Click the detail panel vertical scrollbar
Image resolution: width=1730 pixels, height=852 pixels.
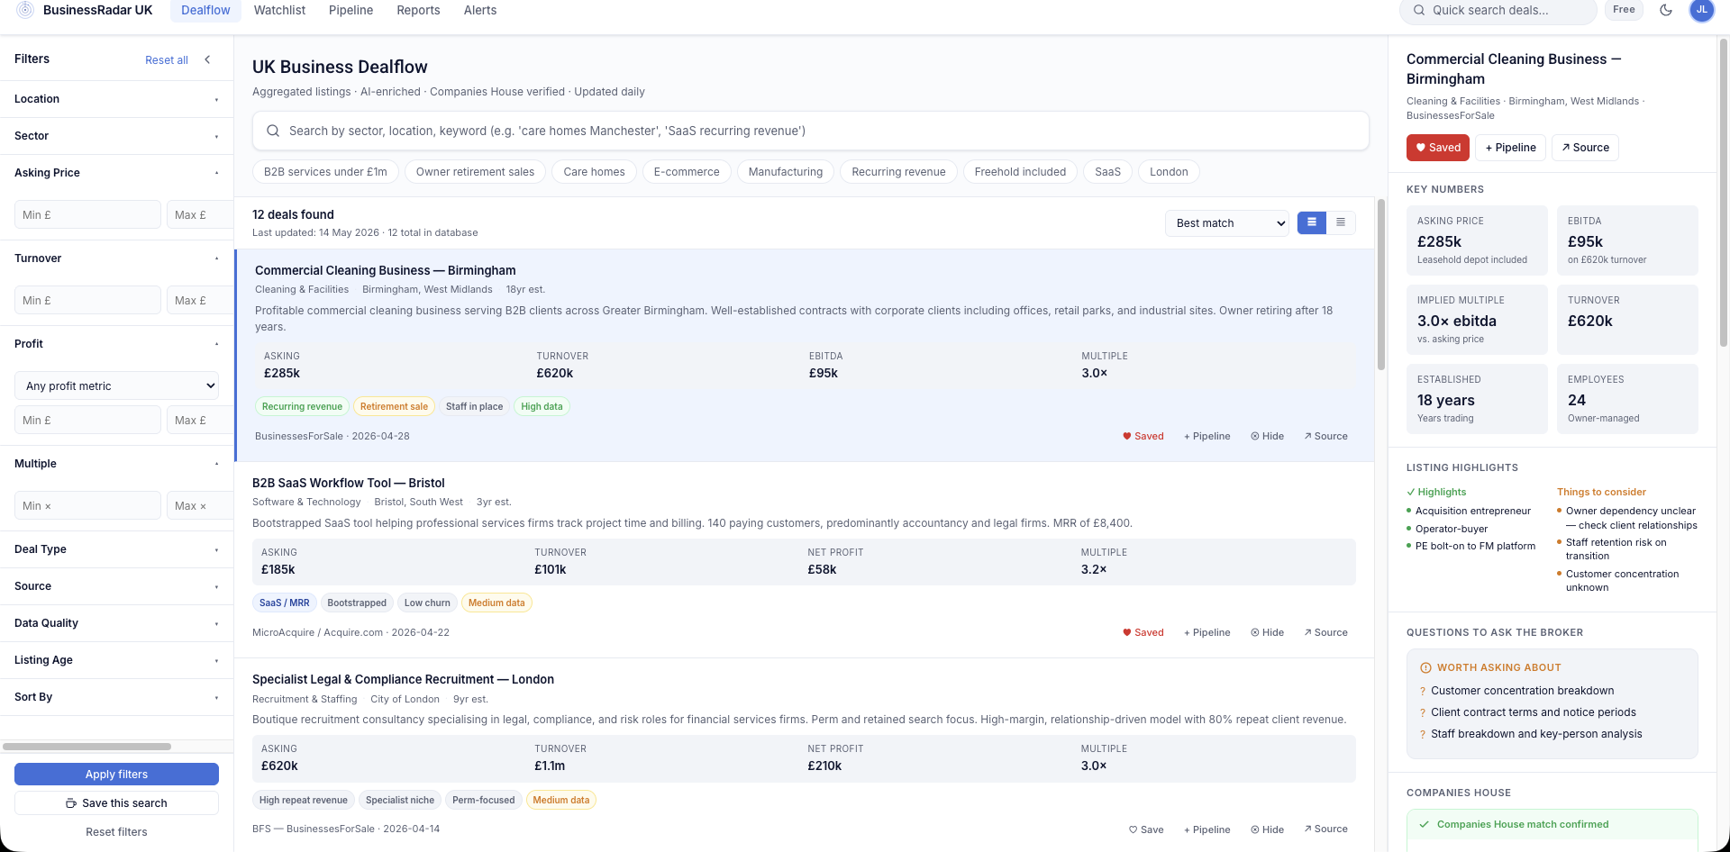[1724, 194]
